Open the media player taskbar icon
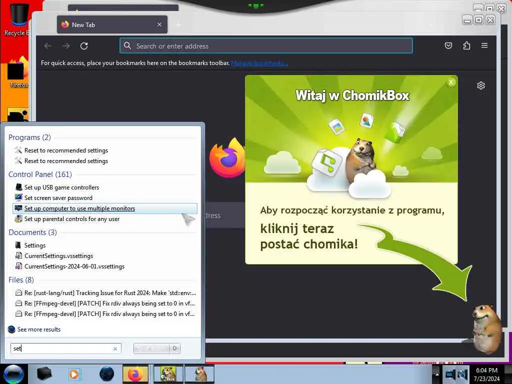This screenshot has height=384, width=512. [x=74, y=374]
